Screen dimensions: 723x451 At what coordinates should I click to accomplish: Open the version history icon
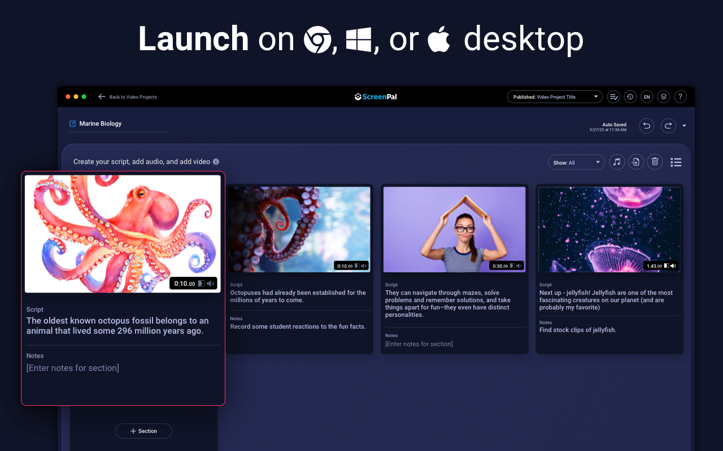point(630,96)
